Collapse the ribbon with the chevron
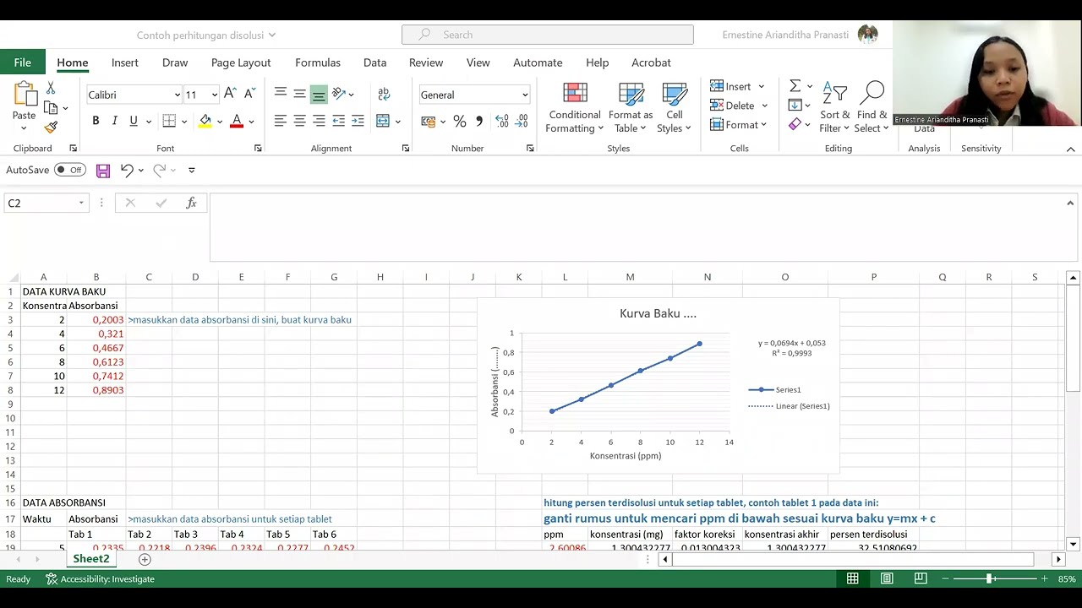Image resolution: width=1082 pixels, height=608 pixels. pos(1070,149)
